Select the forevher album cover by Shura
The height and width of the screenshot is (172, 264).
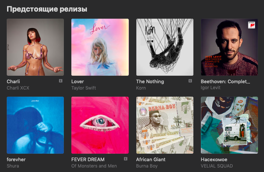[35, 125]
